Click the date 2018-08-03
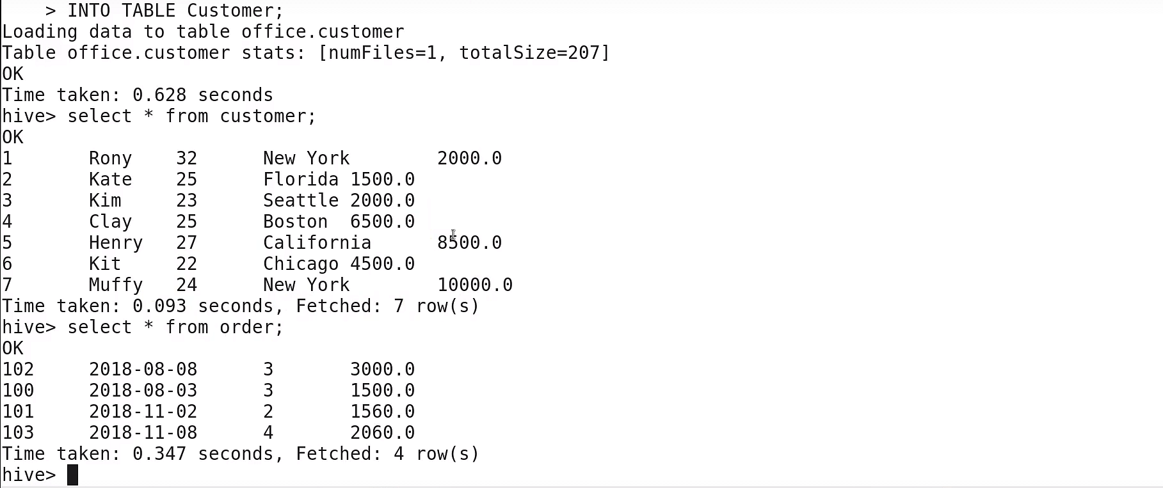 coord(143,391)
